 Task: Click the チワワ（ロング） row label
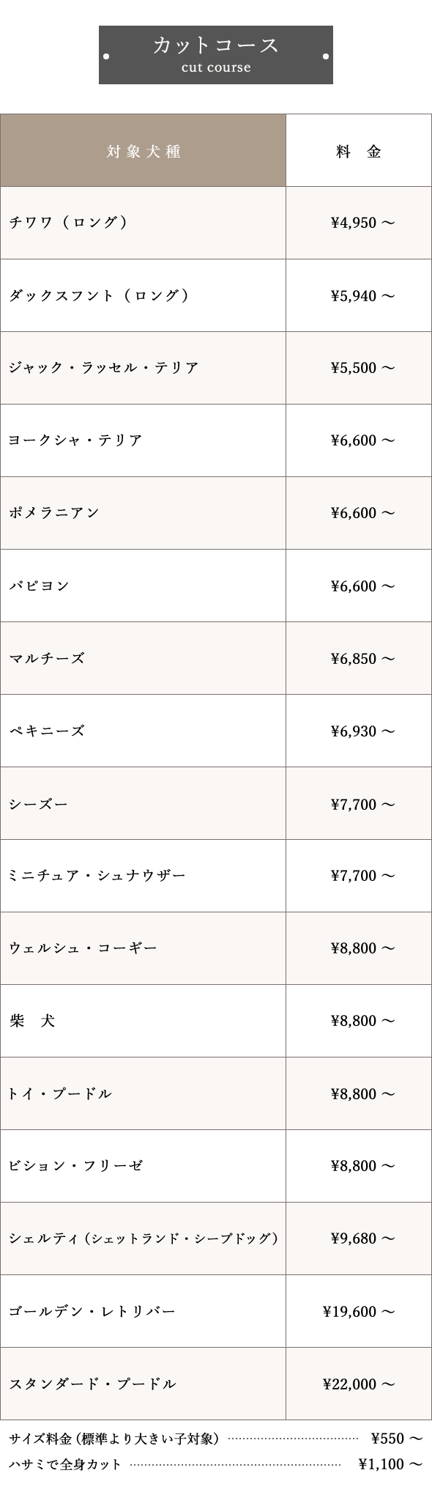click(70, 222)
